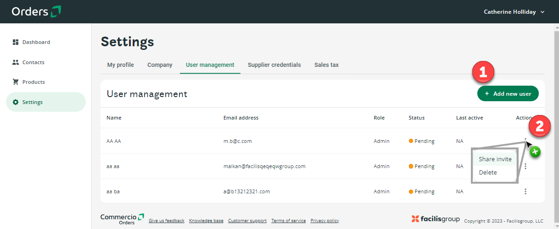The image size is (559, 229).
Task: Click the Role column header
Action: tap(379, 118)
